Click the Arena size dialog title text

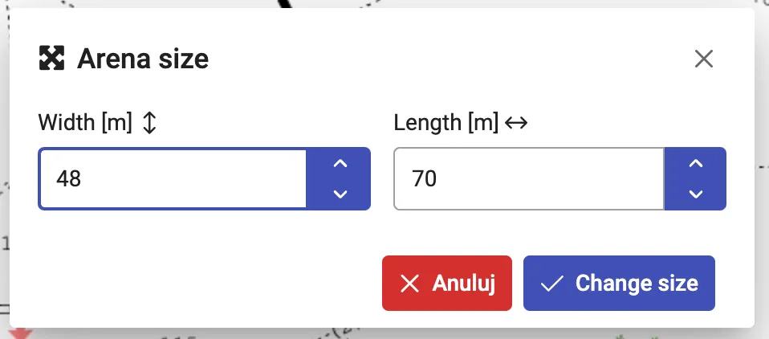pos(143,59)
